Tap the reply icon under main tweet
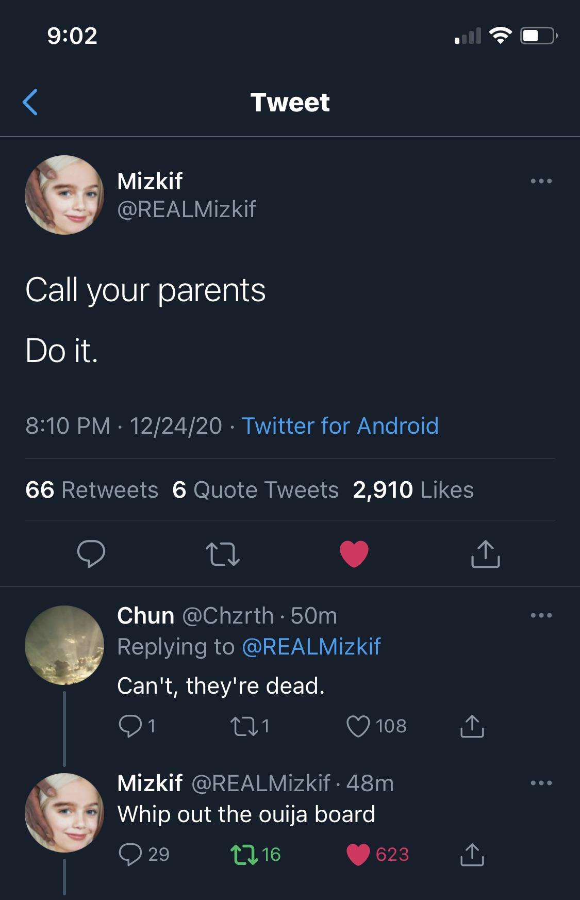580x900 pixels. click(91, 554)
